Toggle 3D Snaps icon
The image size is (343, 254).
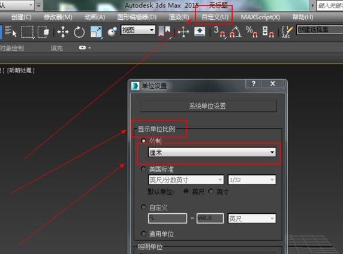(219, 32)
